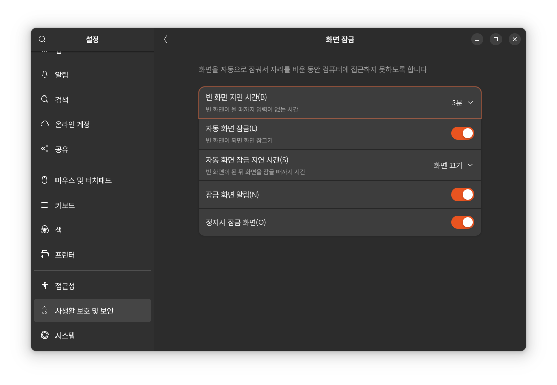Image resolution: width=557 pixels, height=385 pixels.
Task: Open the 화면 끄기 lock delay dropdown
Action: 453,165
